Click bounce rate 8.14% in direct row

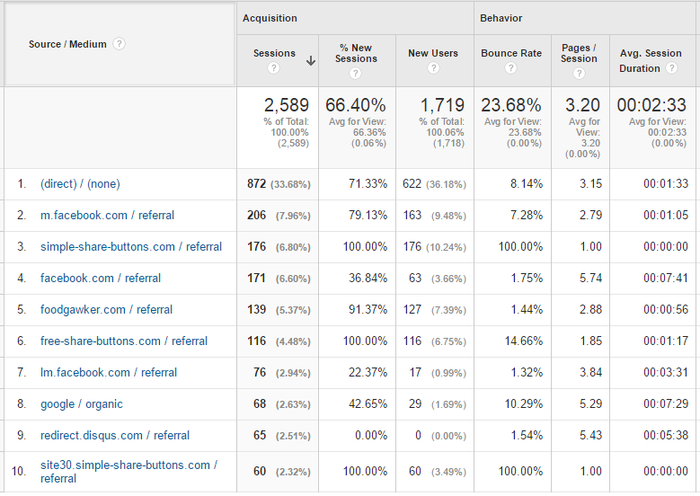(527, 184)
